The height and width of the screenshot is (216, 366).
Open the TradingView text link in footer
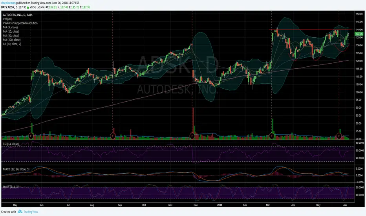click(31, 212)
